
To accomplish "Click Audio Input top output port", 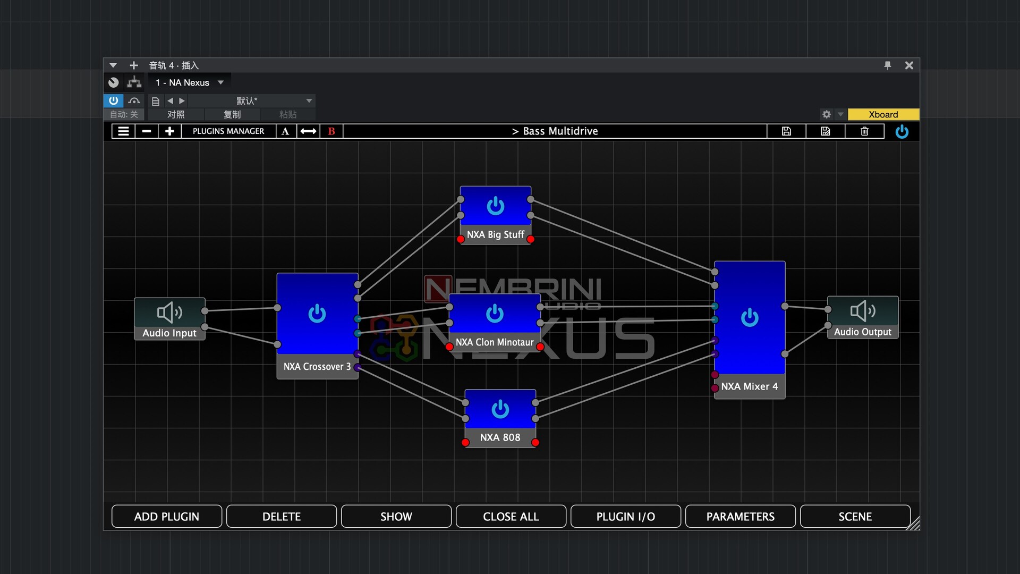I will click(205, 311).
